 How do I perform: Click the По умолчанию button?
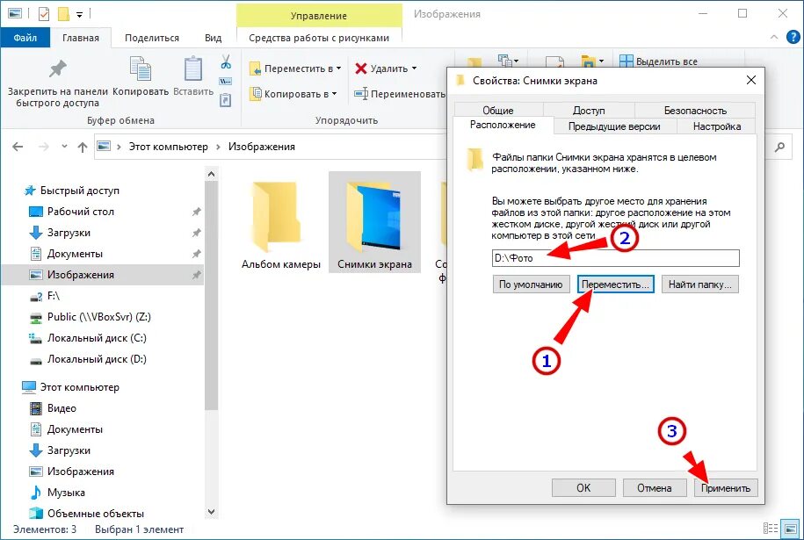(531, 284)
